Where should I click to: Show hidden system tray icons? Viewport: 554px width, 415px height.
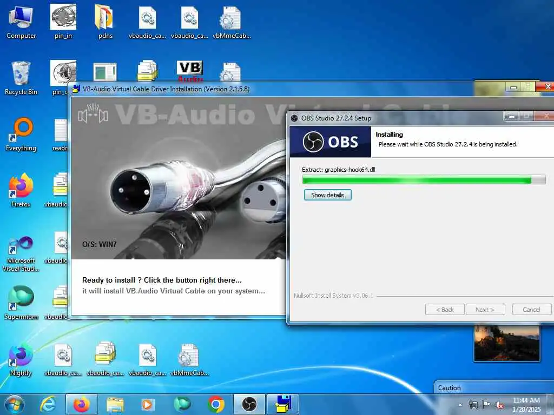(460, 405)
